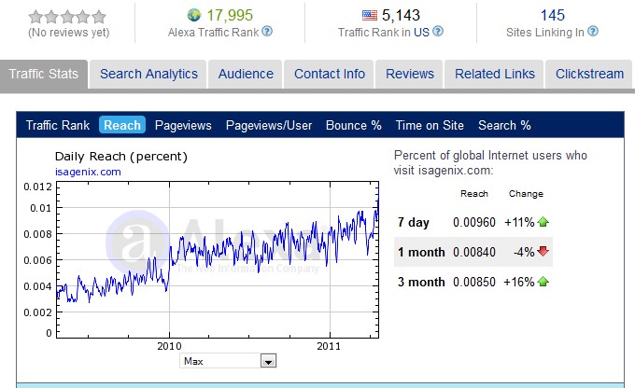This screenshot has height=388, width=635.
Task: Click the 145 sites linking in number
Action: pos(552,15)
